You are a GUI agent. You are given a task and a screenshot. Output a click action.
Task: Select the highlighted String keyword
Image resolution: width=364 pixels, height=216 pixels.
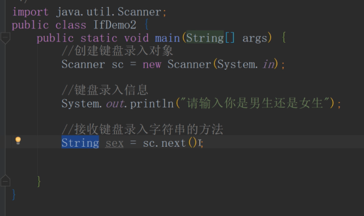[80, 142]
